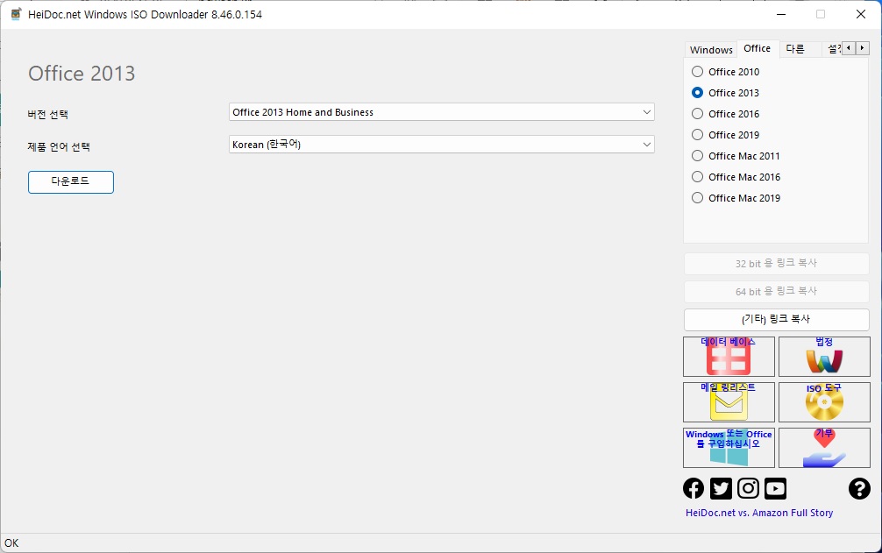The height and width of the screenshot is (553, 882).
Task: Click the 64 bit 용 링크 복사 button
Action: pos(776,292)
